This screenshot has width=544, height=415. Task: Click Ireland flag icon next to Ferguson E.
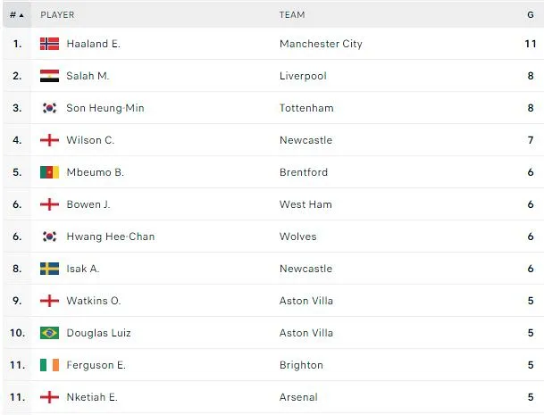[x=49, y=365]
